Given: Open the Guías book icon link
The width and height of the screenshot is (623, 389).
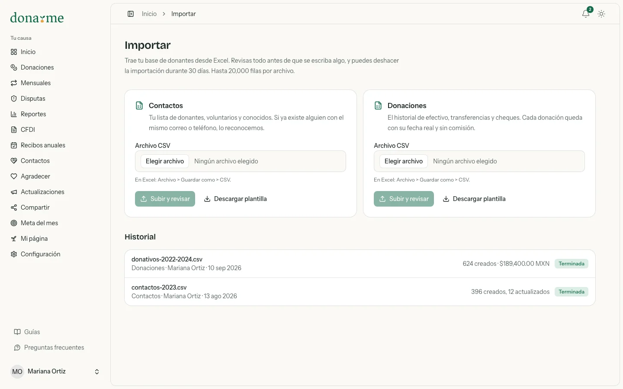Looking at the screenshot, I should pos(17,332).
